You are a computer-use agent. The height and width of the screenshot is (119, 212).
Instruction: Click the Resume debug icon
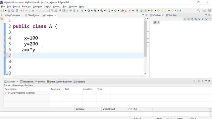(x=26, y=11)
